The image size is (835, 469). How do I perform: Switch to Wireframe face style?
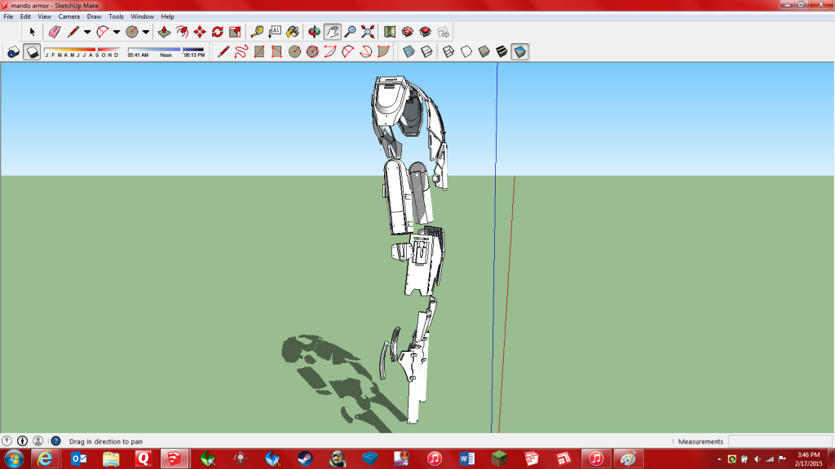point(448,51)
